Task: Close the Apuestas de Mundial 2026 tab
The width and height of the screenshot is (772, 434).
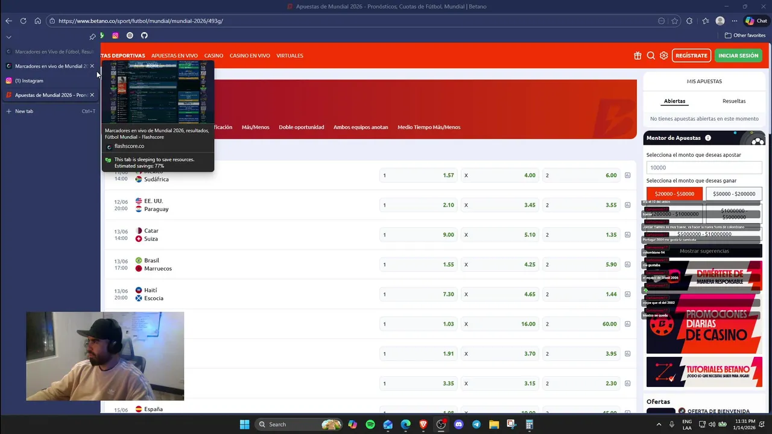Action: point(92,95)
